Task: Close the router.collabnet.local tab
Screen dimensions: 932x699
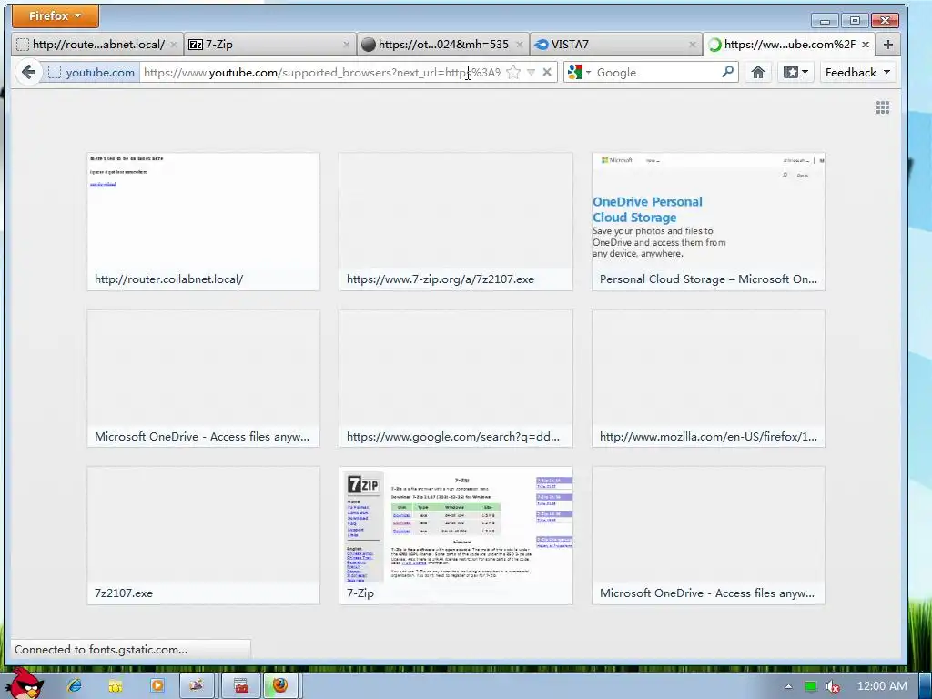Action: pos(173,45)
